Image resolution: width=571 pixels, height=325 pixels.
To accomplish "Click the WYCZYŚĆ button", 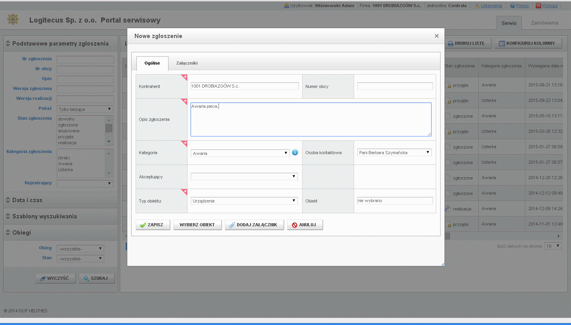I will pos(56,278).
